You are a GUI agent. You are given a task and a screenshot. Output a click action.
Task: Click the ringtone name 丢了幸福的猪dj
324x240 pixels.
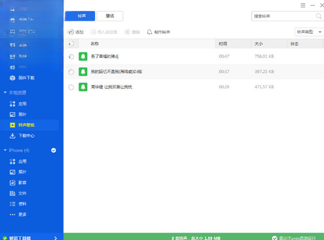105,56
